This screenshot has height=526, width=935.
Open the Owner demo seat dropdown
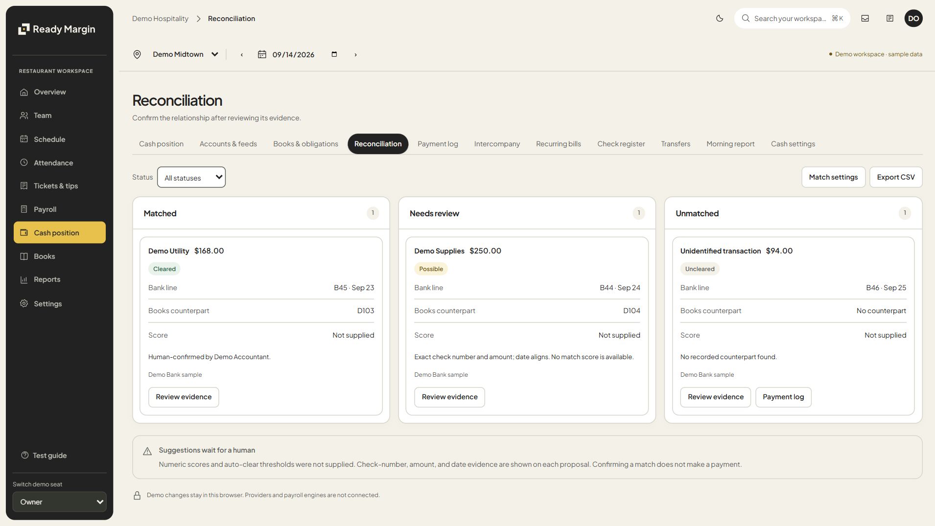click(60, 502)
